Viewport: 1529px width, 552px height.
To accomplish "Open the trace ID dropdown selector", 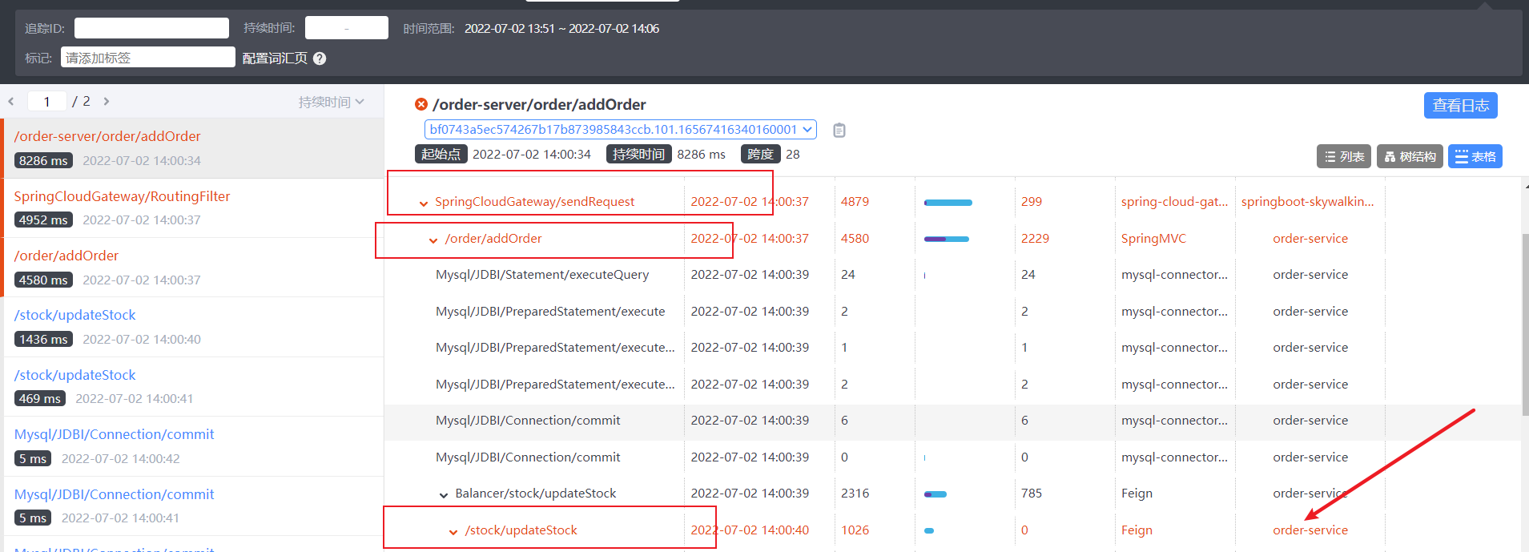I will tap(620, 129).
